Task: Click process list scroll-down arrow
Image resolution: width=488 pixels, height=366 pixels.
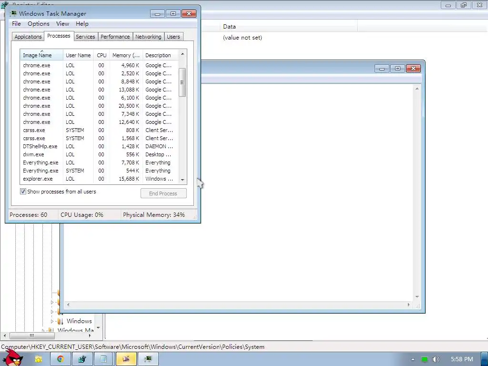Action: pyautogui.click(x=183, y=180)
